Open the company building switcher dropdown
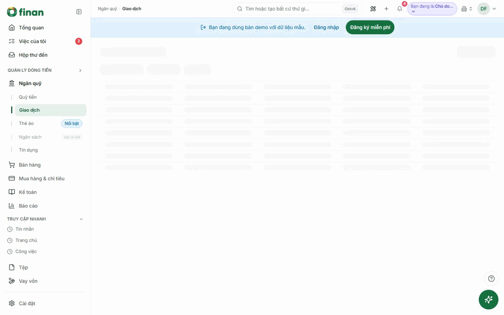This screenshot has height=315, width=504. point(467,9)
